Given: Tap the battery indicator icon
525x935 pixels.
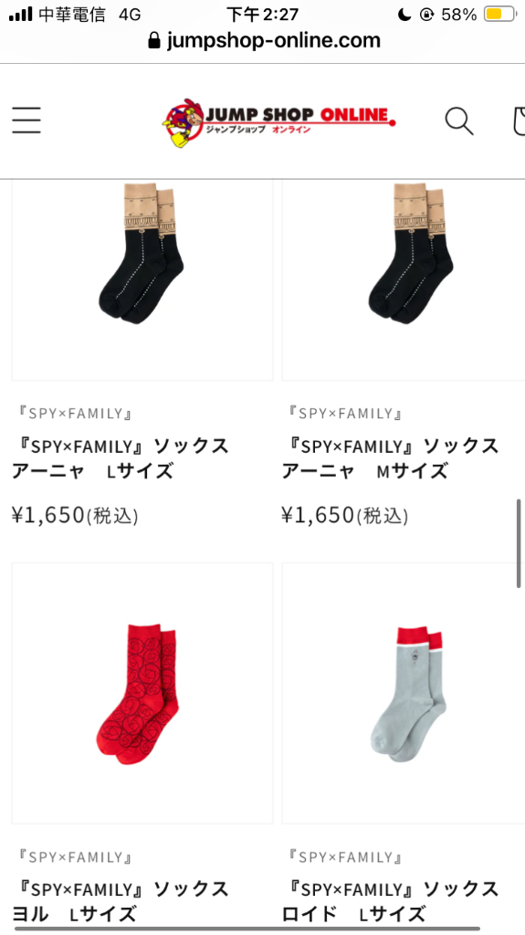Looking at the screenshot, I should point(500,14).
